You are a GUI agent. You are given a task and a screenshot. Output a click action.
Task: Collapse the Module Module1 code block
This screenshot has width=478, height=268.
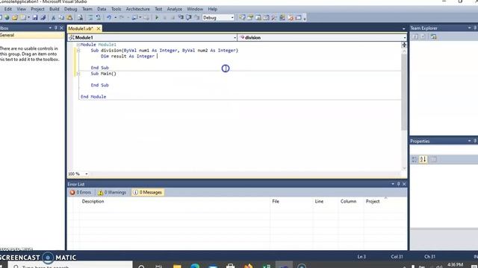tap(78, 45)
